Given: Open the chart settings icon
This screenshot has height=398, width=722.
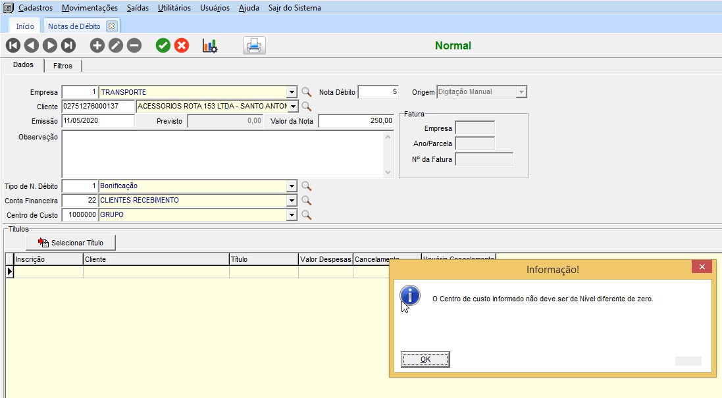Looking at the screenshot, I should click(x=210, y=45).
